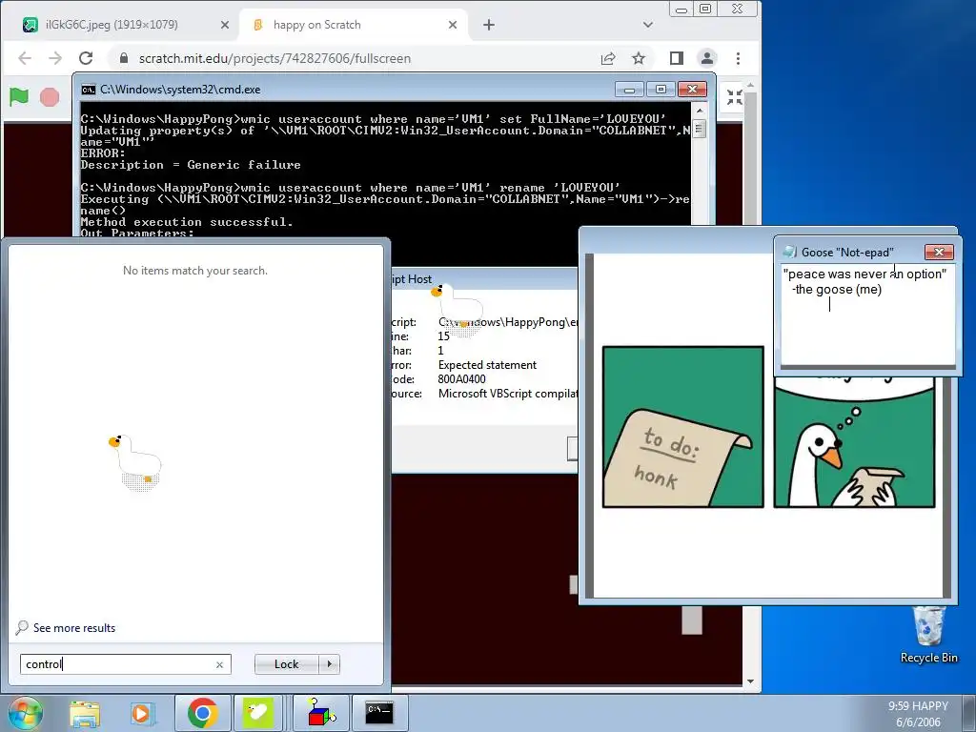
Task: Click the site lock icon in address bar
Action: pos(124,58)
